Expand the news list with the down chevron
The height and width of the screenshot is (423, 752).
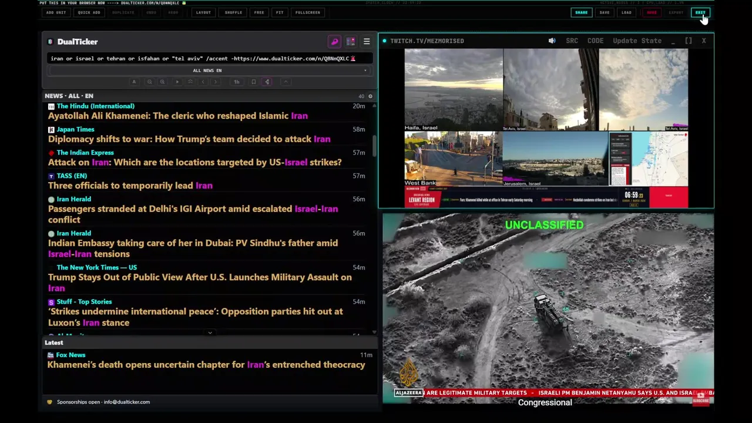[210, 333]
